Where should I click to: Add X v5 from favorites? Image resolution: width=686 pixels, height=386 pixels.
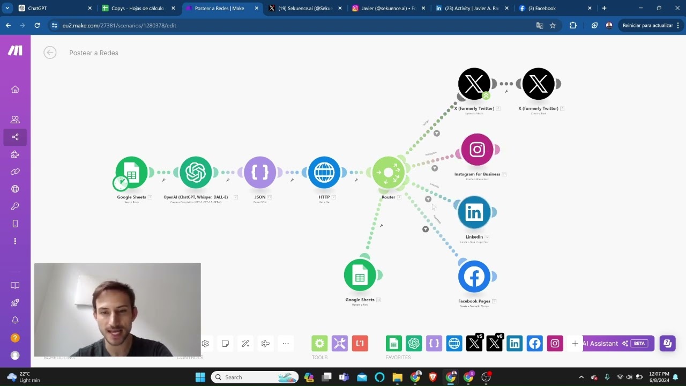[474, 344]
